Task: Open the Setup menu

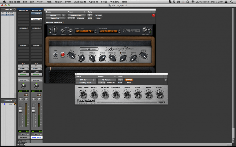Action: click(x=104, y=2)
